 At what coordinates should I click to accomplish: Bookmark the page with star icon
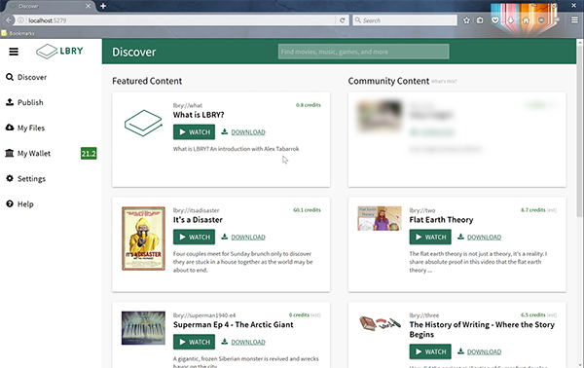tap(466, 20)
